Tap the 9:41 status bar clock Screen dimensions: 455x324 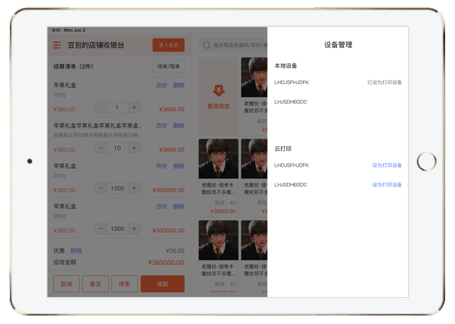[x=56, y=30]
